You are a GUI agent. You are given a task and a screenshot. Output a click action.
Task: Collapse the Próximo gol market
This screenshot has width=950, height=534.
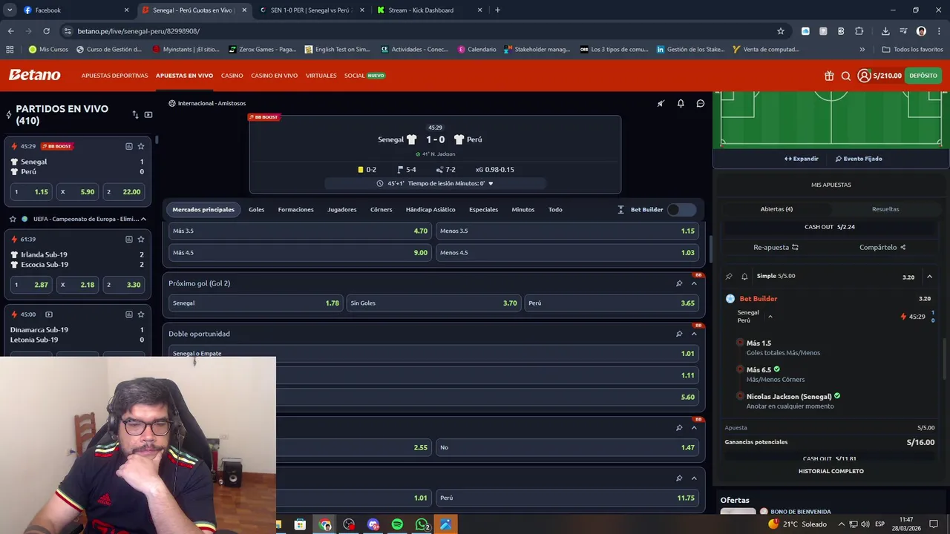click(x=694, y=283)
